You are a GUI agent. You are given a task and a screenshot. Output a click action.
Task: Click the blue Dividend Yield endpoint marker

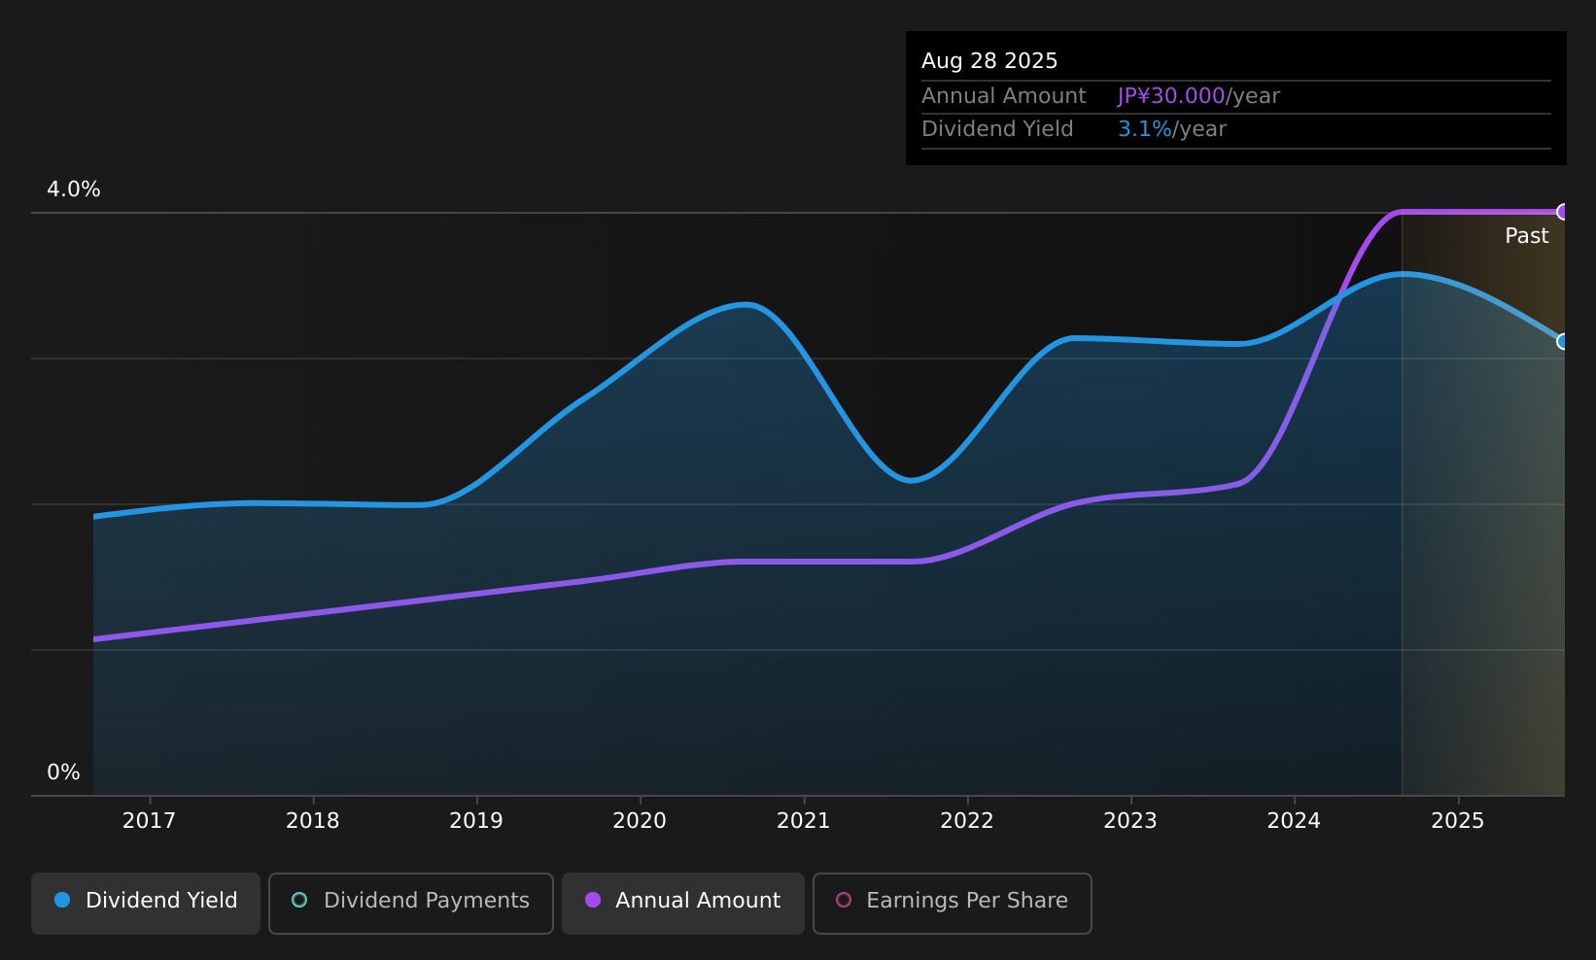pyautogui.click(x=1563, y=341)
